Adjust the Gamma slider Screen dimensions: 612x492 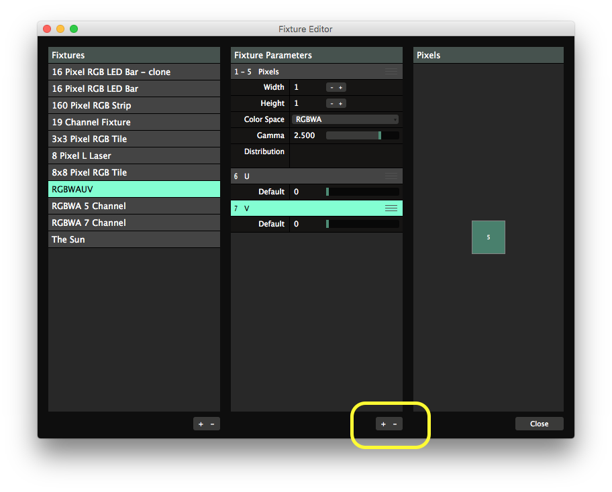362,135
